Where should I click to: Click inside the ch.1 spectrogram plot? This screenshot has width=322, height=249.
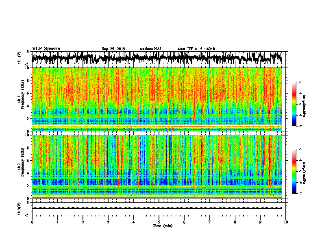pyautogui.click(x=157, y=99)
